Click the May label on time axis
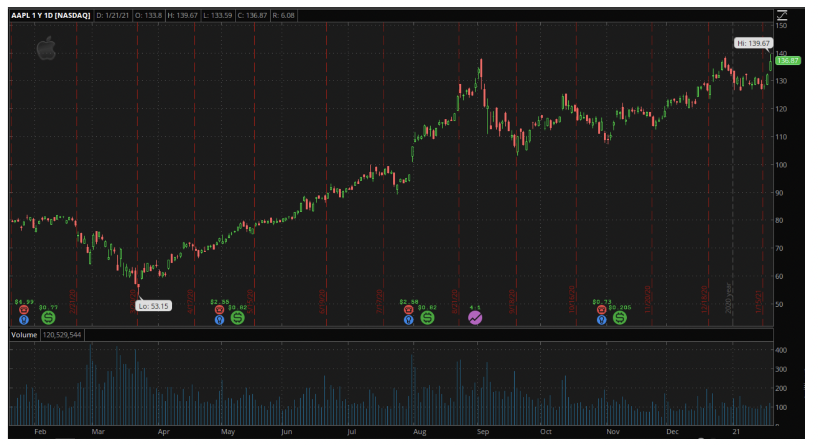818x445 pixels. tap(228, 431)
